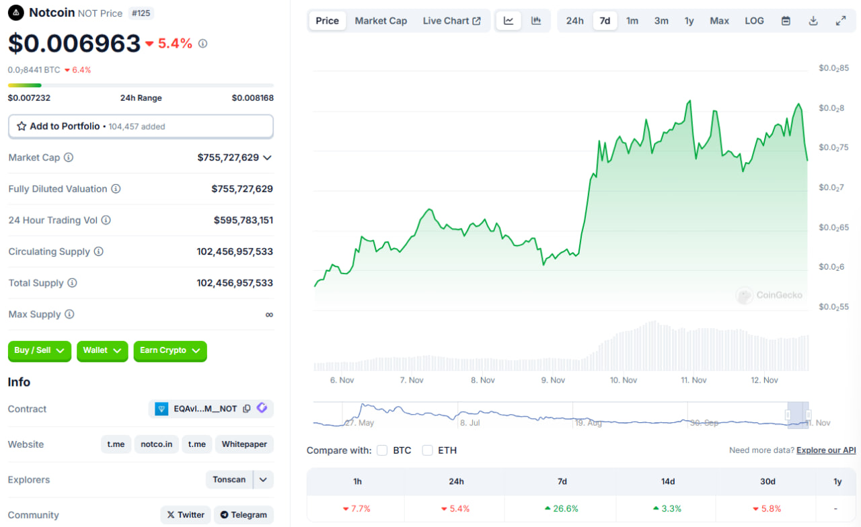Click the TON chain icon on contract
The height and width of the screenshot is (527, 861).
point(161,409)
